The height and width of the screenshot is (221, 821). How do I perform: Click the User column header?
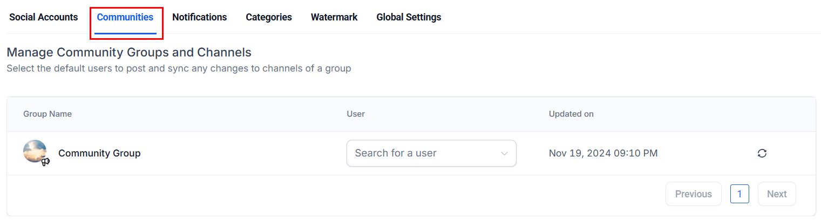(356, 114)
